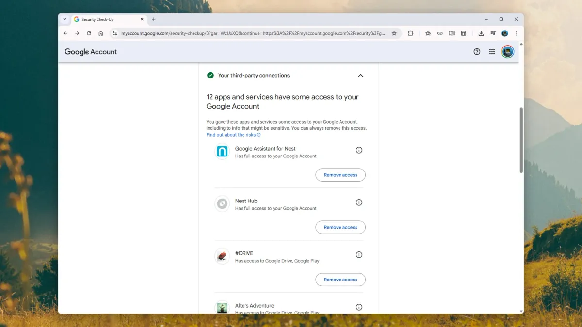Maximize the Chrome window
This screenshot has height=327, width=582.
point(501,19)
